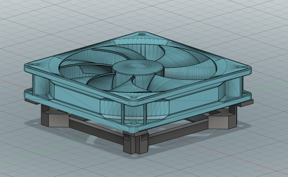
Task: Click the right corner mounting hole
Action: [x=241, y=67]
